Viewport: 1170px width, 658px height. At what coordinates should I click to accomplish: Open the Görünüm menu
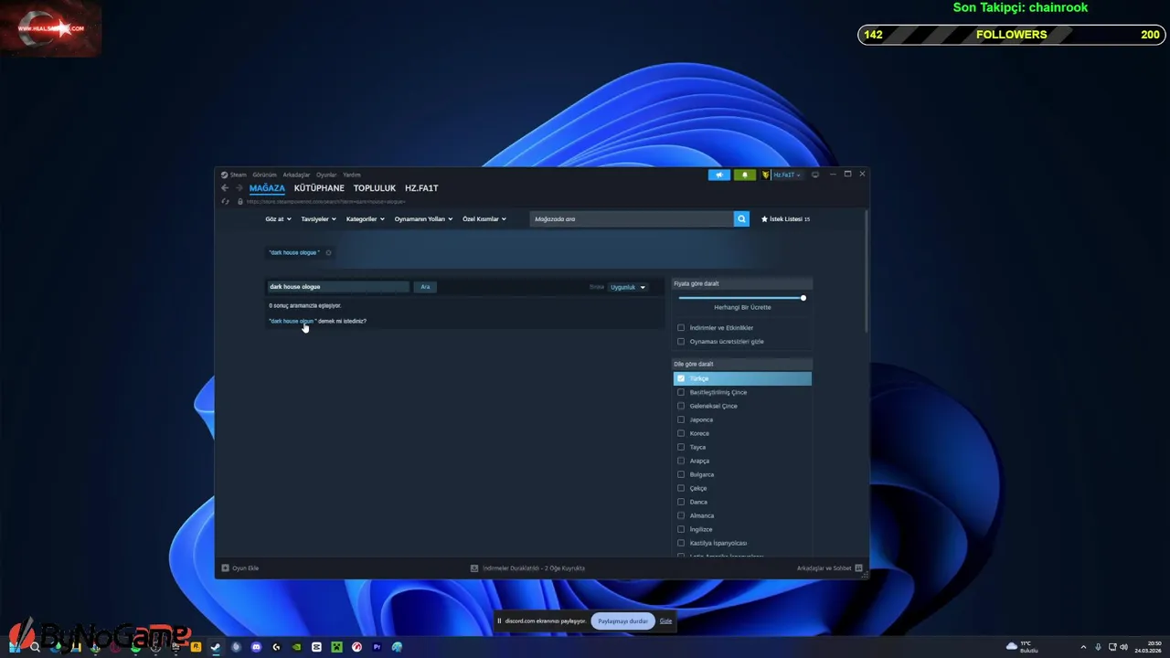pos(264,175)
